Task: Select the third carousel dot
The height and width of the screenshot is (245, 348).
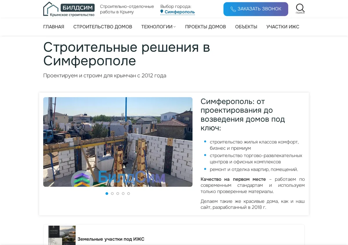Action: pyautogui.click(x=118, y=193)
